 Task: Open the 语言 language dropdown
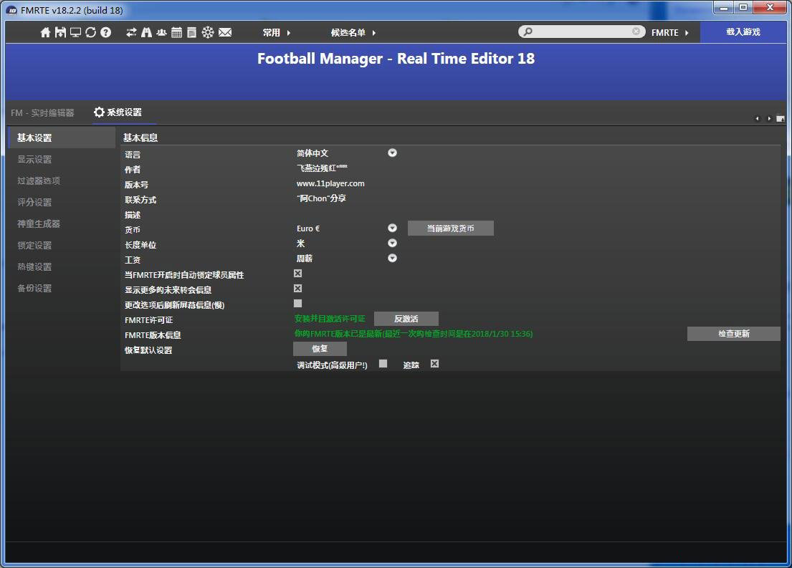tap(393, 153)
